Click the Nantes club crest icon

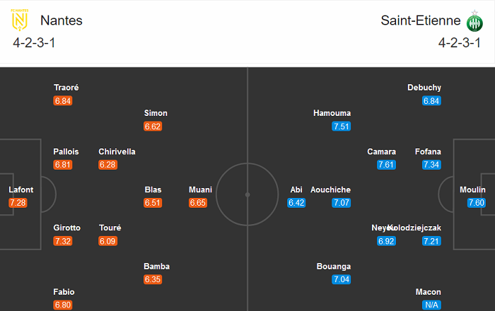(19, 21)
